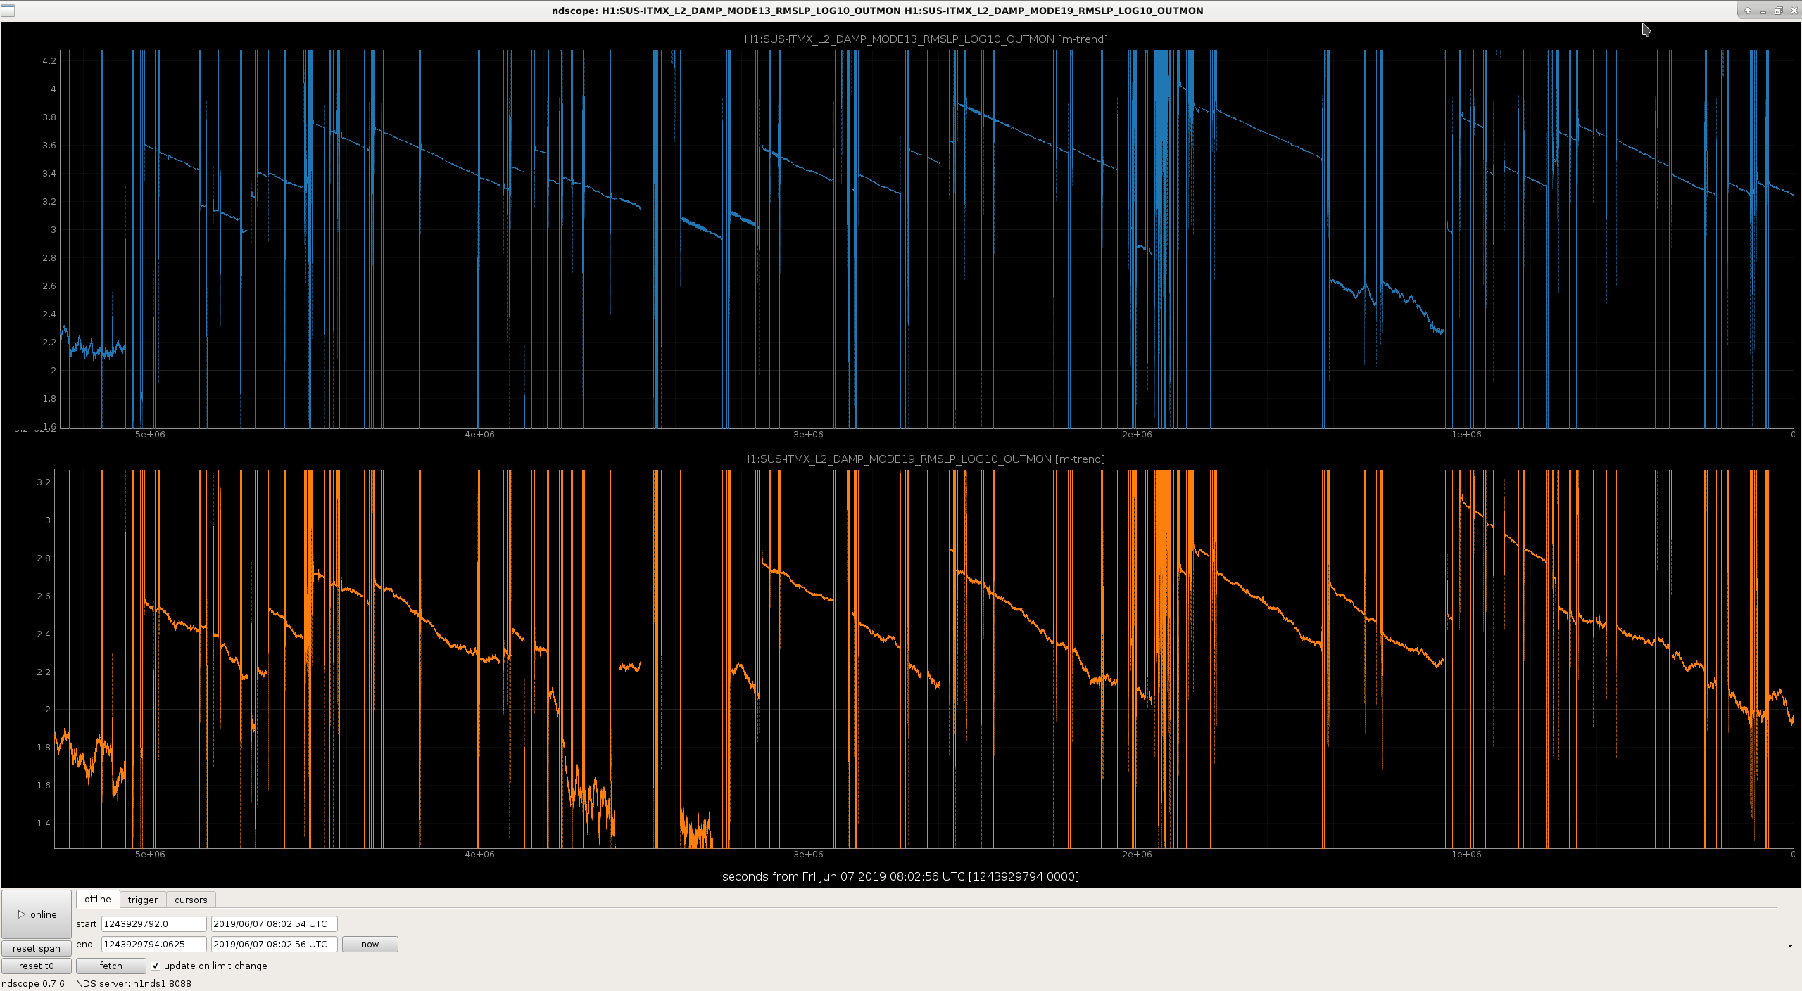This screenshot has height=991, width=1802.
Task: Select the offline tab
Action: tap(98, 899)
